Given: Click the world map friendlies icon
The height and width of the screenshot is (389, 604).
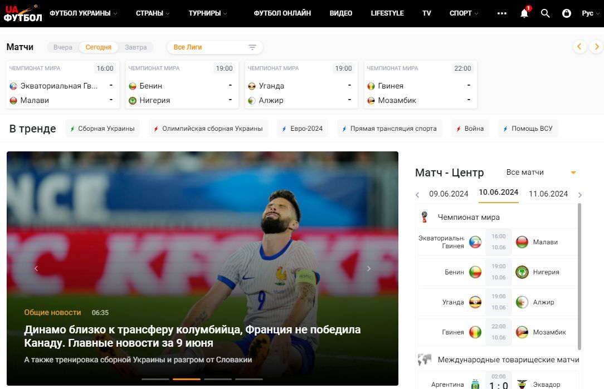Looking at the screenshot, I should coord(425,360).
